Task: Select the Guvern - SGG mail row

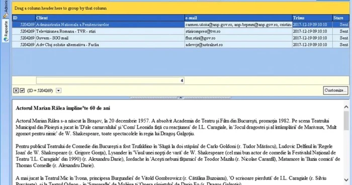Action: [x=181, y=38]
